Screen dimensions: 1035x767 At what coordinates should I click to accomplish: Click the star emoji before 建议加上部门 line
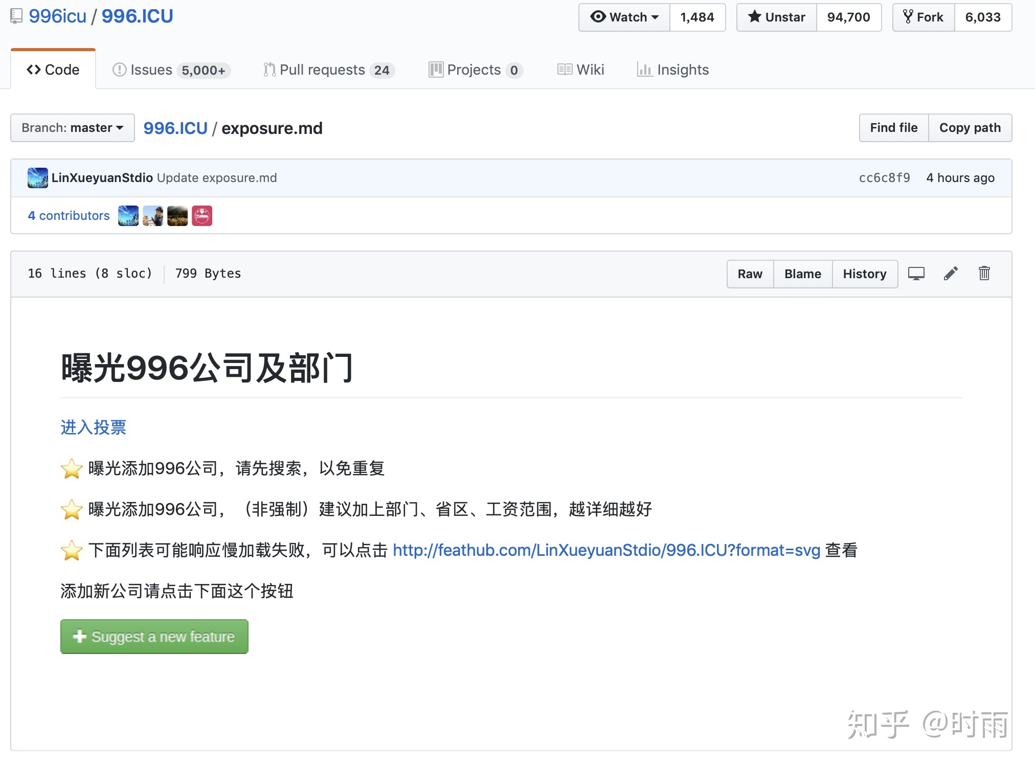coord(72,509)
